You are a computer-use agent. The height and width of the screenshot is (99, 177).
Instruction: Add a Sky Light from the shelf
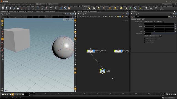[126, 9]
